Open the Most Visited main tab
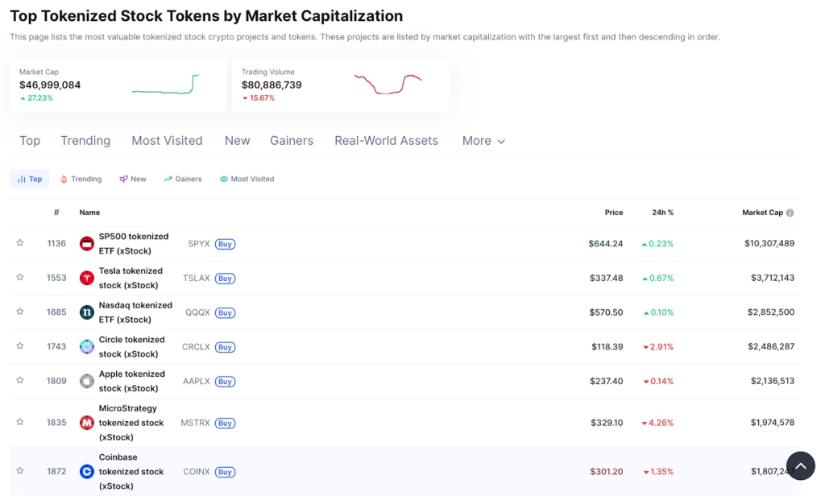This screenshot has height=496, width=825. (167, 141)
